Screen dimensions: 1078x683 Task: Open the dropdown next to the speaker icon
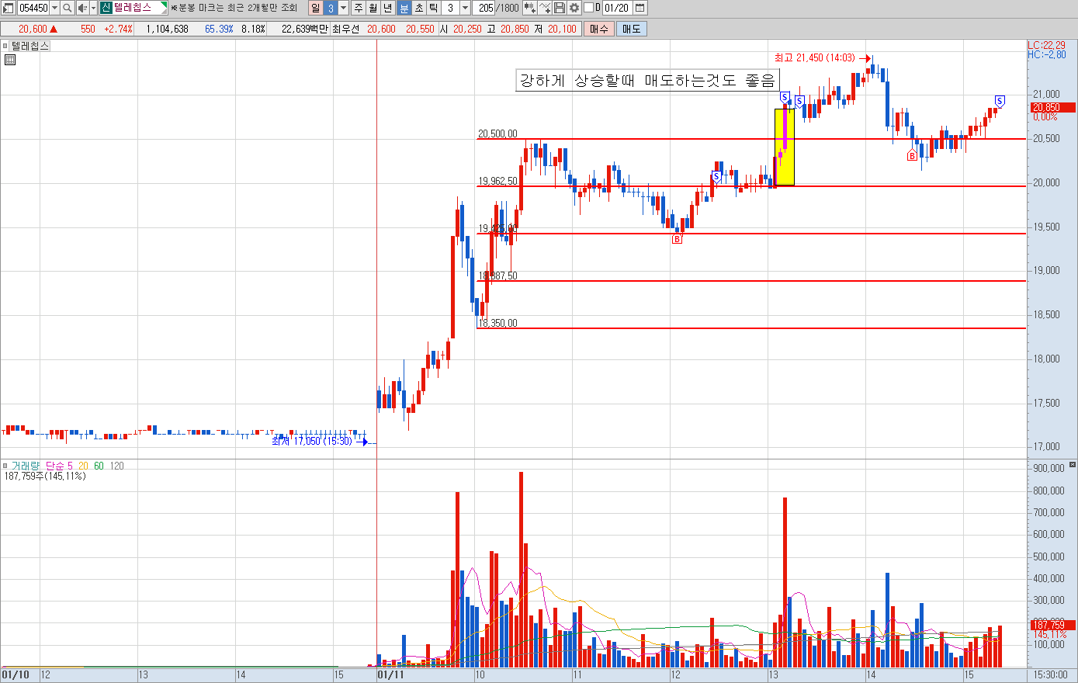[x=93, y=8]
